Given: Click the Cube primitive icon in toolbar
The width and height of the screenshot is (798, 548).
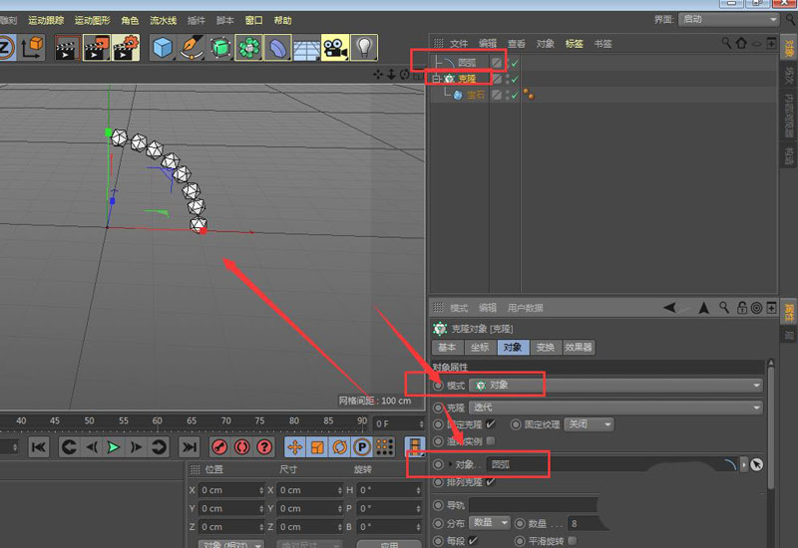Looking at the screenshot, I should click(x=162, y=47).
